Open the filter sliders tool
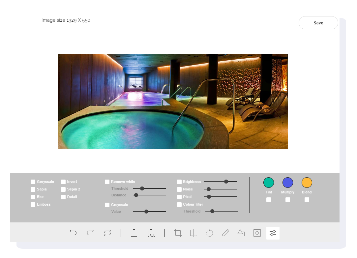 point(273,233)
